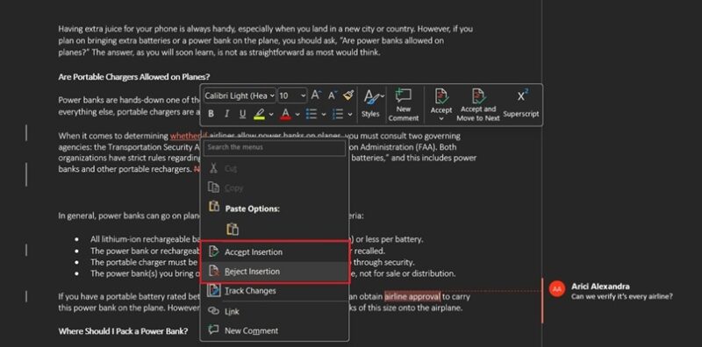The width and height of the screenshot is (702, 347).
Task: Select the Format Painter brush
Action: pyautogui.click(x=348, y=95)
